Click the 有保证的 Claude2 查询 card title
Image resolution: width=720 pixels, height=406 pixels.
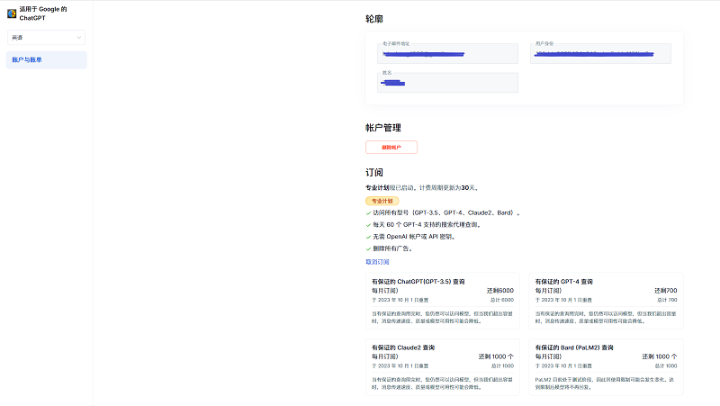pyautogui.click(x=403, y=347)
